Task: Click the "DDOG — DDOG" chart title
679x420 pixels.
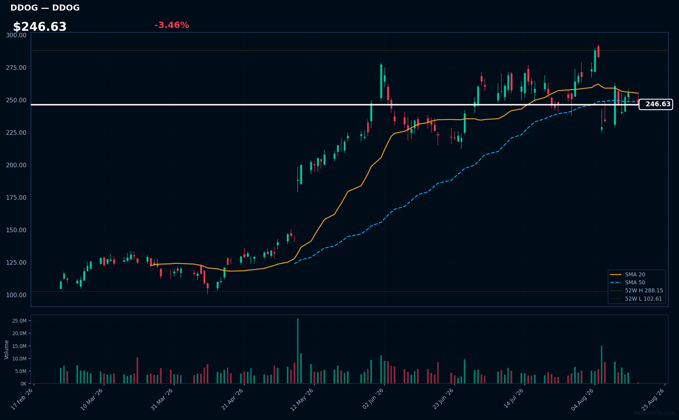Action: 45,8
